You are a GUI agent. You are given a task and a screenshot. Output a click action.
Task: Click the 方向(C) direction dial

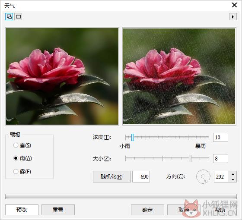click(x=203, y=176)
